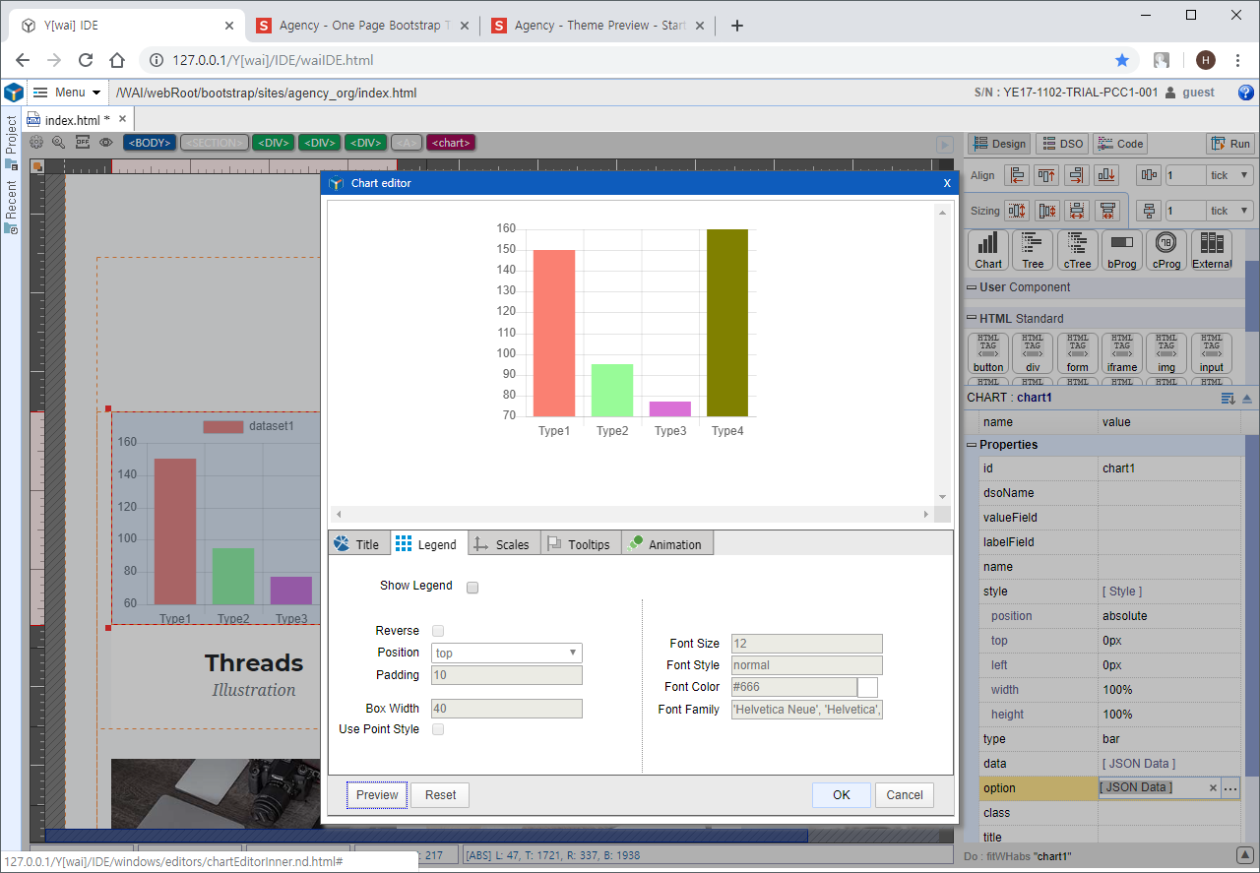Confirm the chart editor with OK
This screenshot has width=1260, height=873.
841,795
